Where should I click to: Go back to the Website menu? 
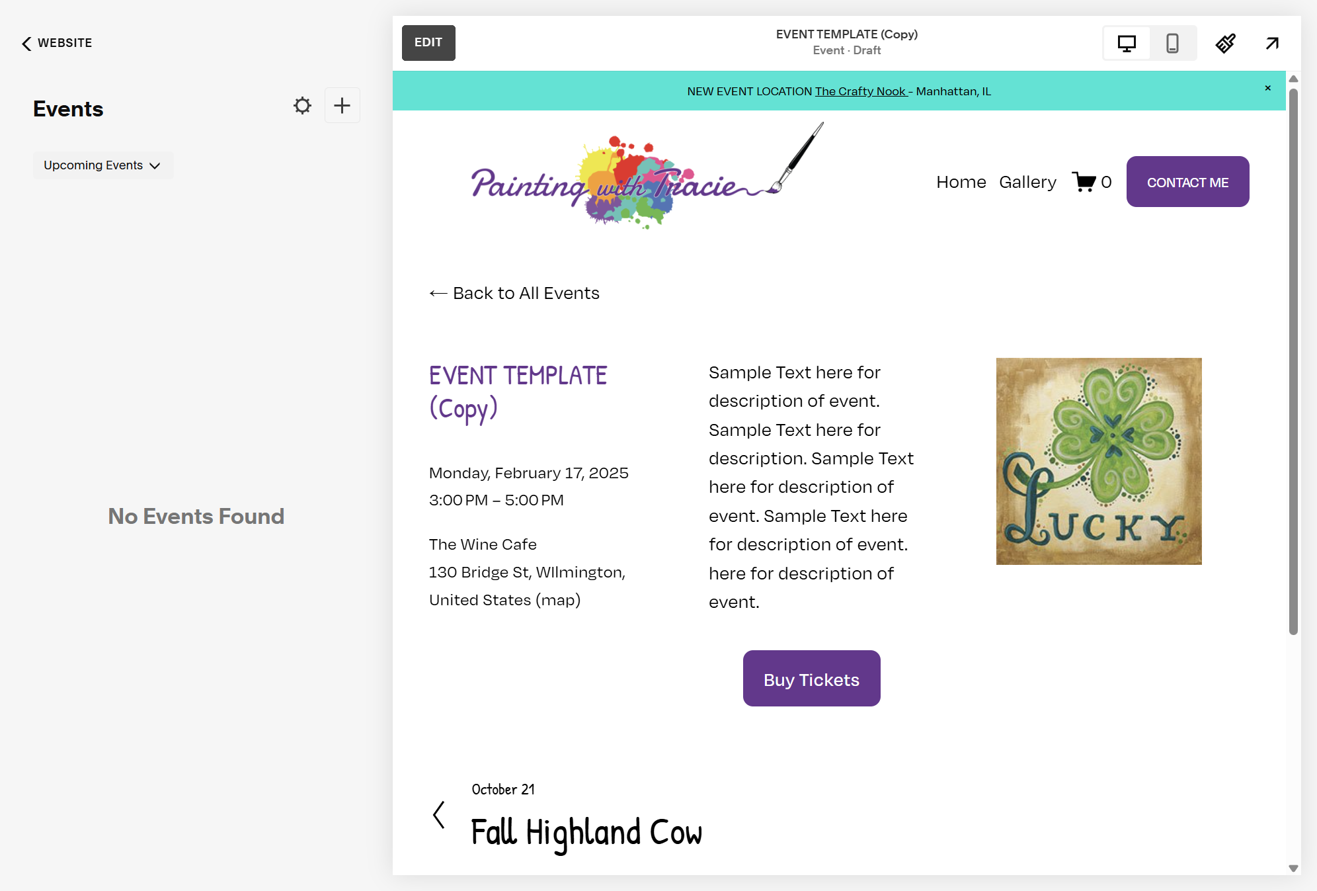tap(57, 43)
